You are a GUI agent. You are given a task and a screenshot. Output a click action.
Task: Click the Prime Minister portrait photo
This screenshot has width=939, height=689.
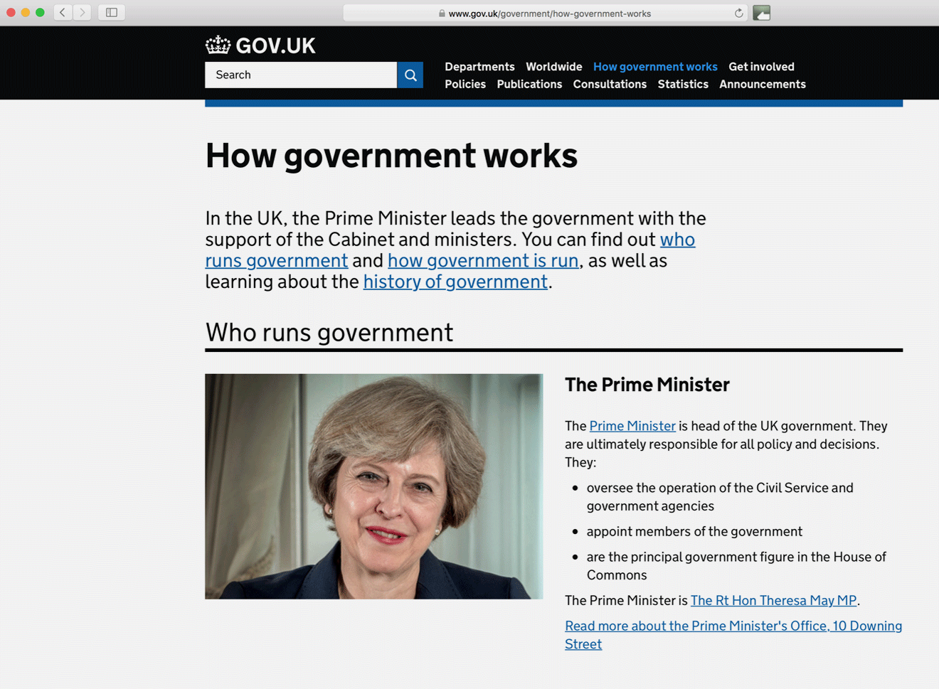pyautogui.click(x=373, y=486)
